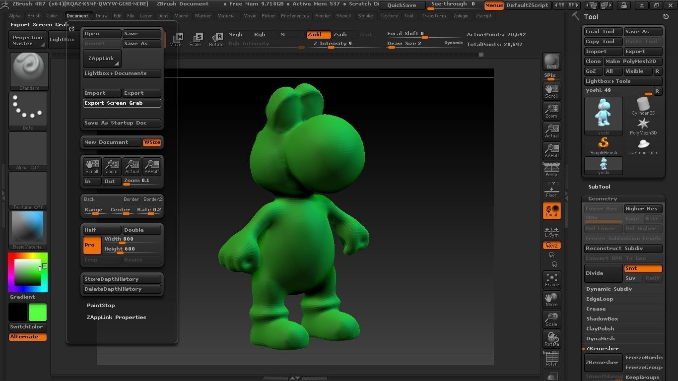This screenshot has width=678, height=381.
Task: Collapse the Geometry section
Action: click(603, 199)
